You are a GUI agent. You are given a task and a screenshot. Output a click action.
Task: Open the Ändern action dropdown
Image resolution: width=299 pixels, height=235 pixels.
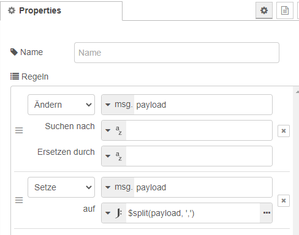(61, 105)
